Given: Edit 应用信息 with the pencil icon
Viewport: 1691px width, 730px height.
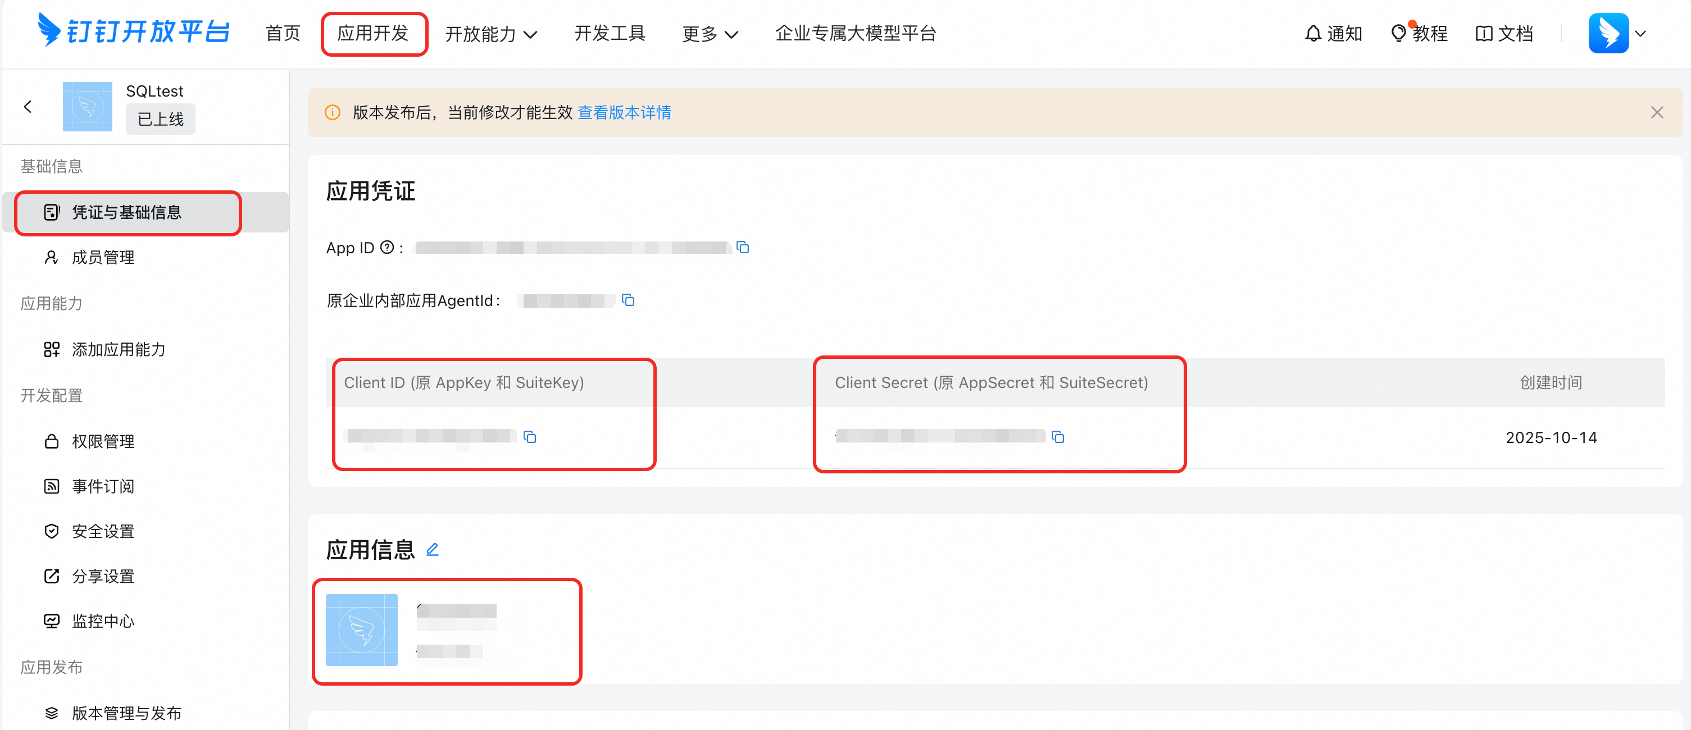Looking at the screenshot, I should pyautogui.click(x=432, y=549).
